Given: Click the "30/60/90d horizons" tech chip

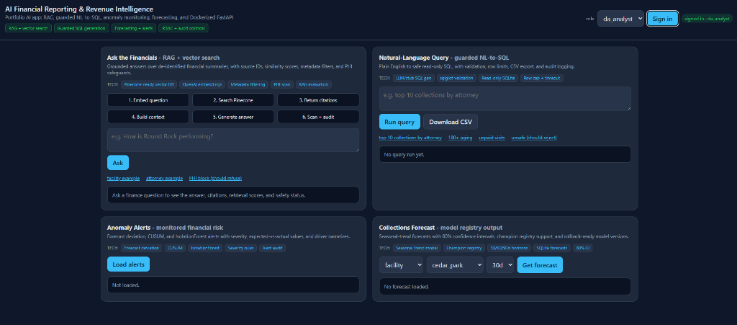Looking at the screenshot, I should click(x=509, y=248).
